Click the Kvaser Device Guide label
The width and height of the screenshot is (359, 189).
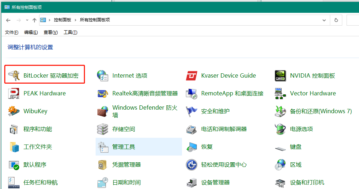click(229, 75)
